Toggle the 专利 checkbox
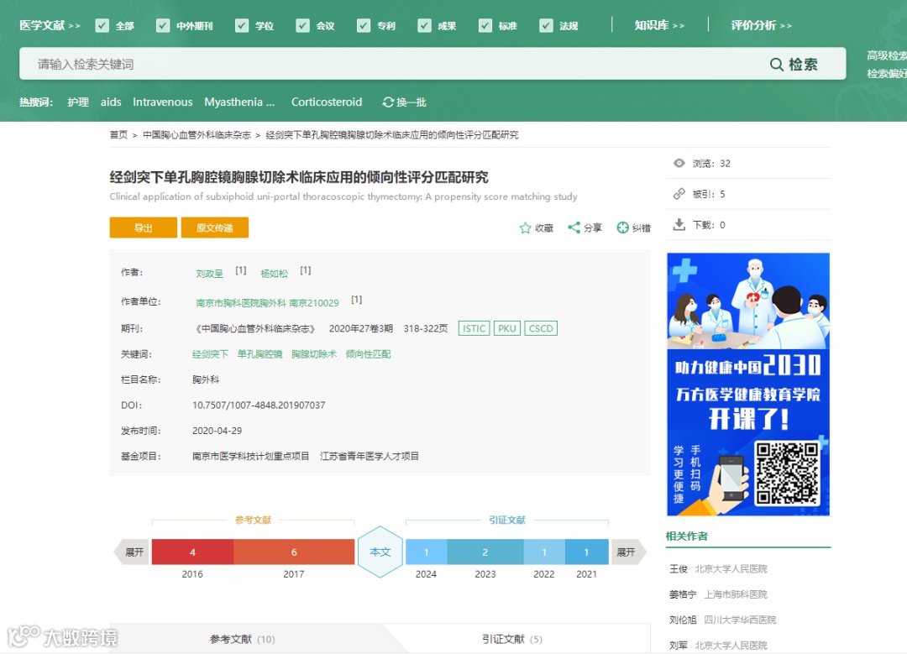The image size is (907, 654). 364,26
